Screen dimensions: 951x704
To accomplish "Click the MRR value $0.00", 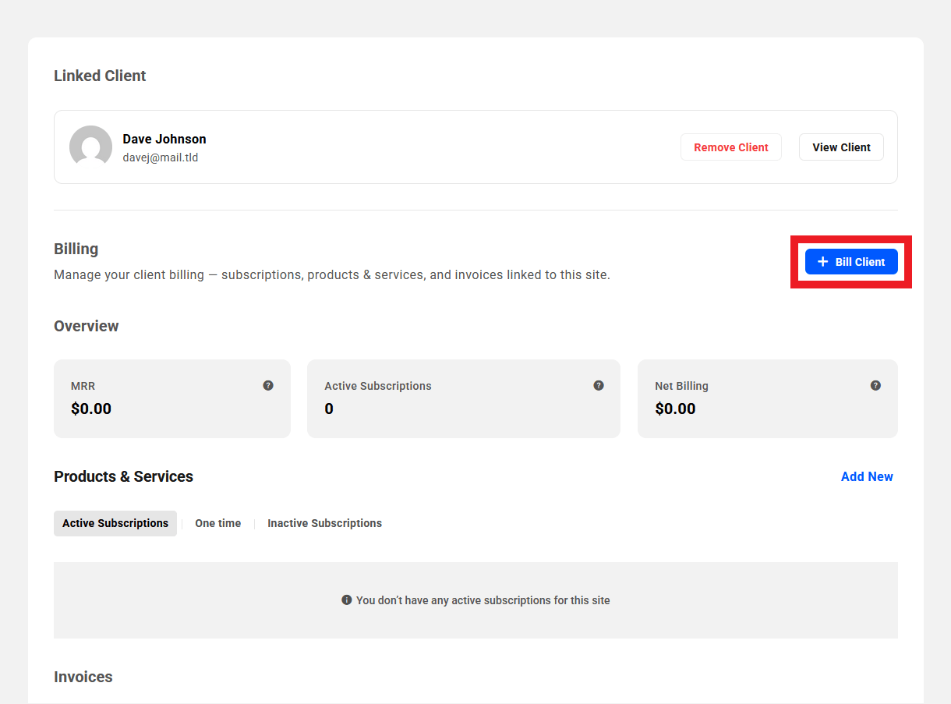I will tap(91, 409).
